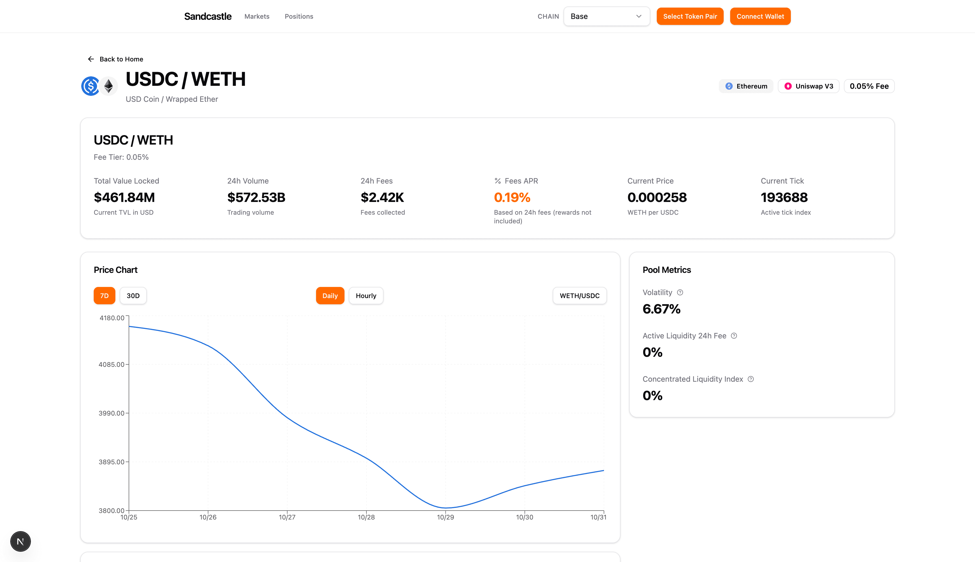Click the Ethereum diamond token icon

pyautogui.click(x=109, y=86)
